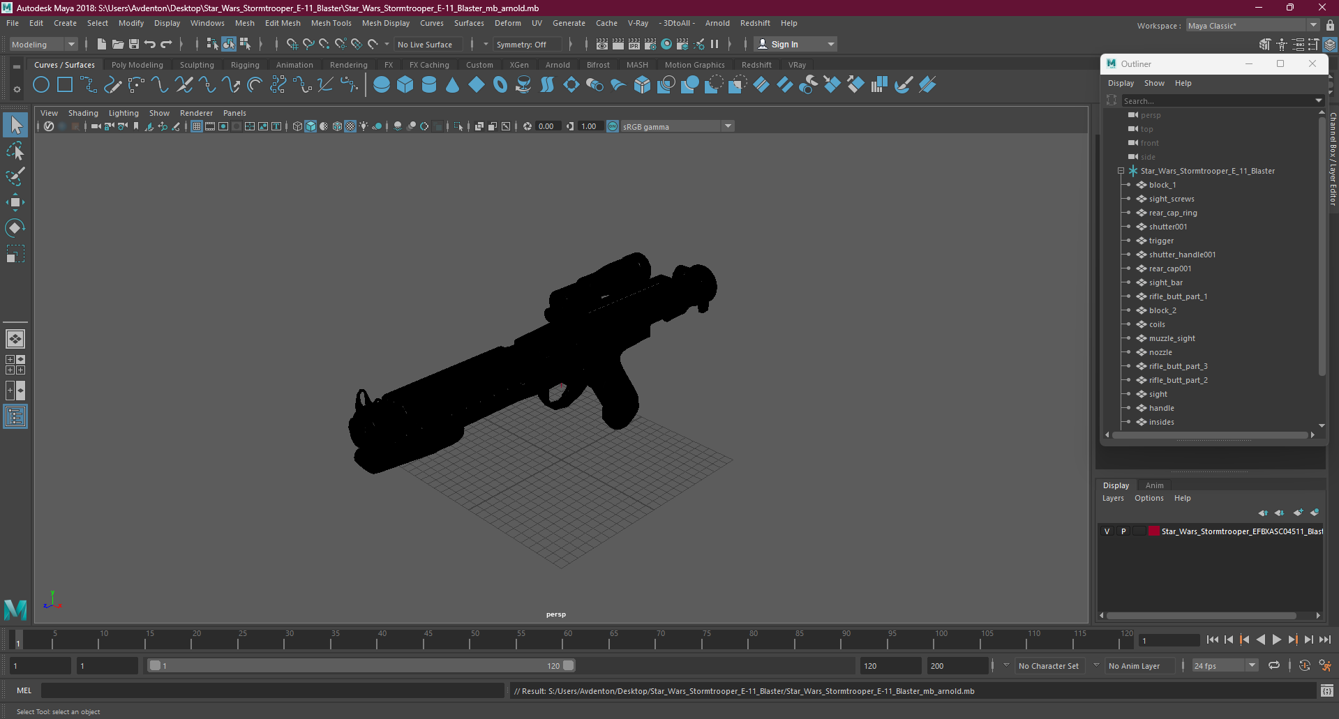Click the MEL command language label
This screenshot has height=719, width=1339.
click(x=24, y=690)
